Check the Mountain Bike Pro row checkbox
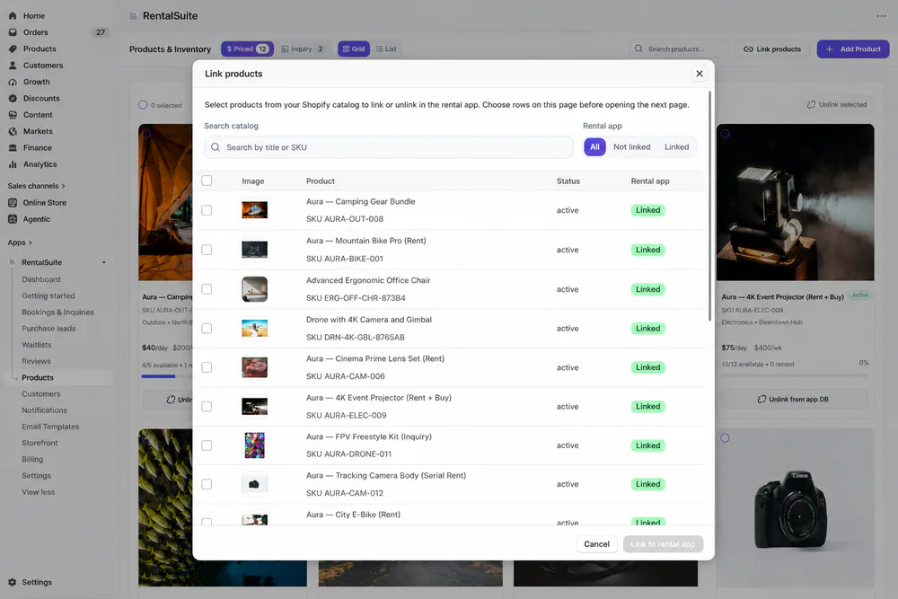This screenshot has width=898, height=599. [207, 250]
